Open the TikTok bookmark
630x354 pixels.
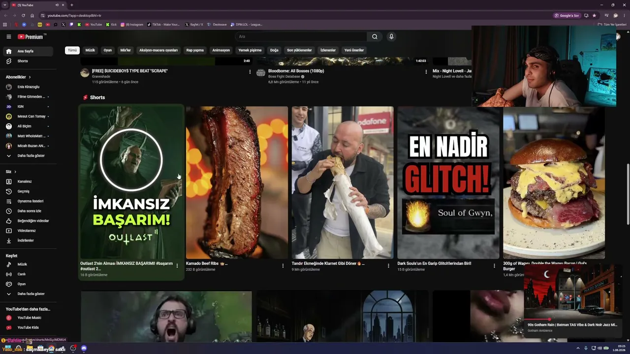164,25
